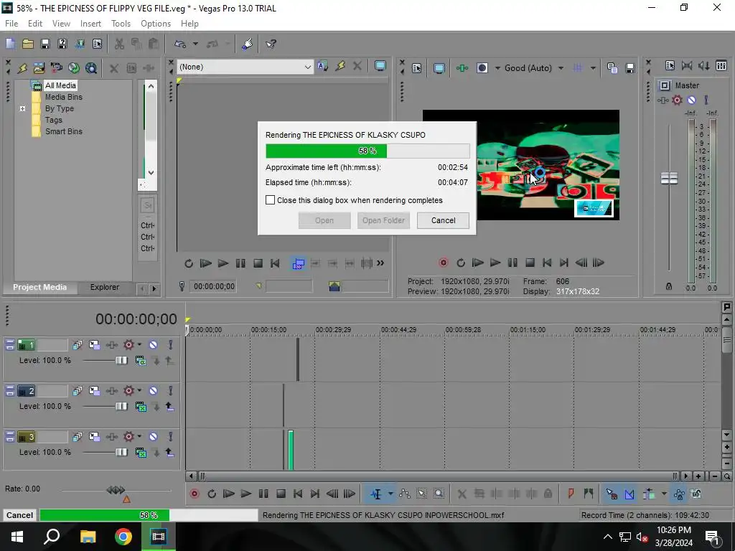Expand the By Type media bin
The width and height of the screenshot is (735, 551).
(x=22, y=109)
